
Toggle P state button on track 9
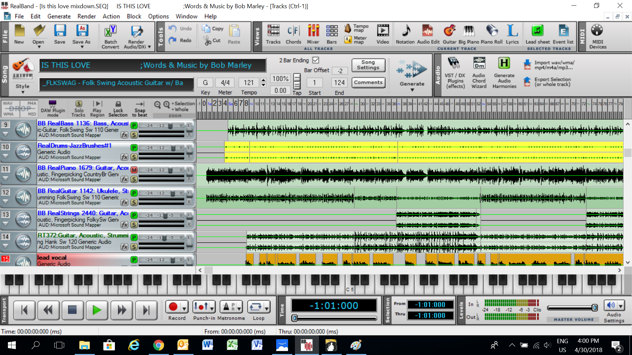134,126
